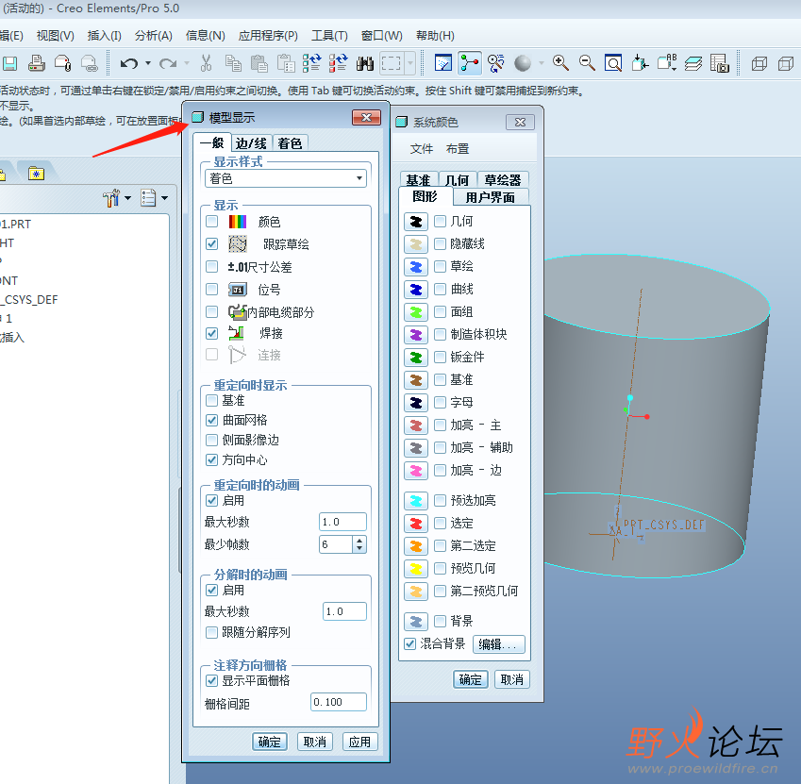
Task: Switch to the 用户界面 tab in 系统颜色
Action: 490,198
